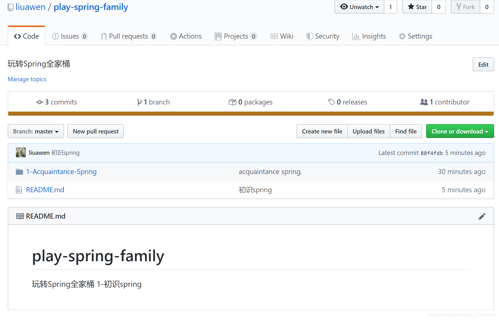
Task: Click the latest commit hash 88f4fdb
Action: tap(431, 153)
